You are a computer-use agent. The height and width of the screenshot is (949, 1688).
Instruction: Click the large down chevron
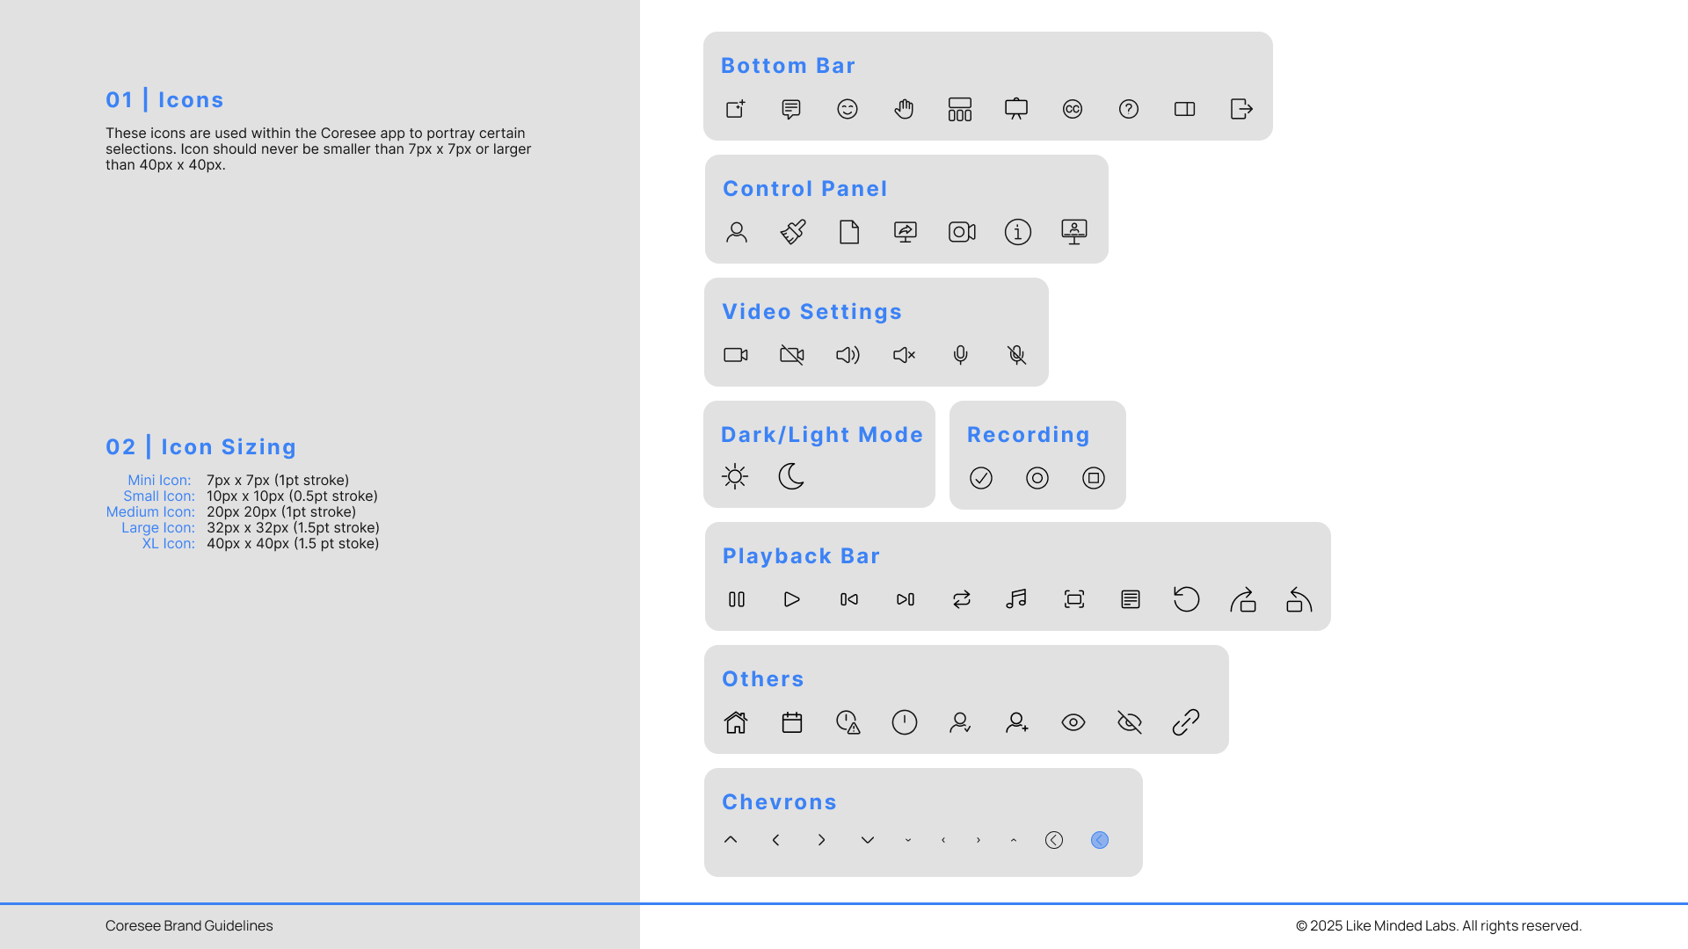pos(868,840)
